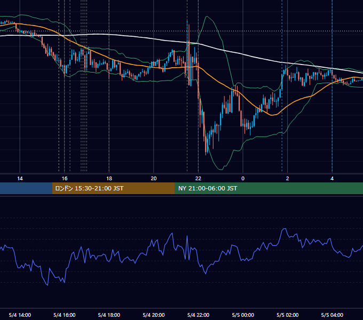The height and width of the screenshot is (320, 363).
Task: Click the 5/4 20:00 label on indicator axis
Action: click(154, 315)
